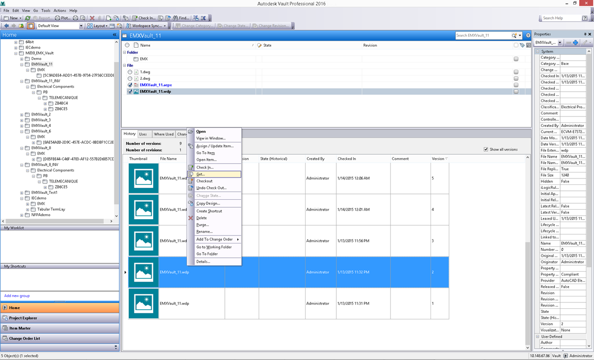The width and height of the screenshot is (594, 360).
Task: Choose Copy Design from context menu
Action: pyautogui.click(x=214, y=203)
